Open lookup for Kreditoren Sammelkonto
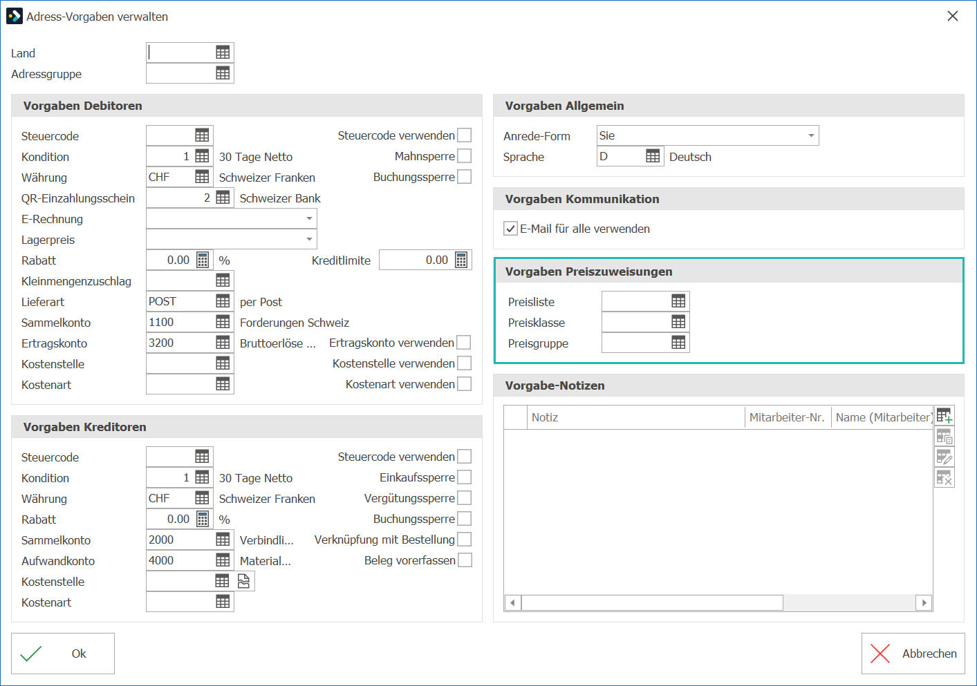 point(223,540)
